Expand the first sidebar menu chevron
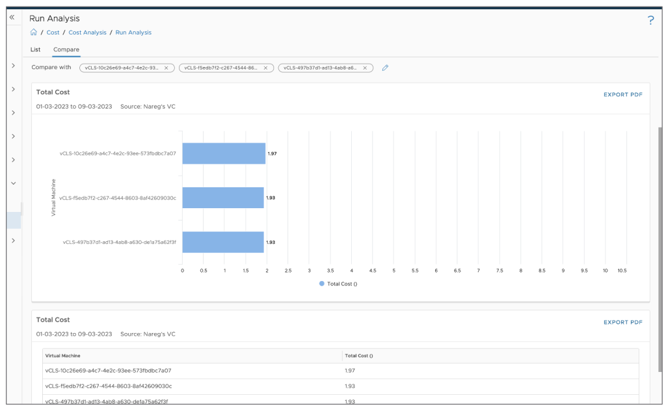 tap(13, 66)
